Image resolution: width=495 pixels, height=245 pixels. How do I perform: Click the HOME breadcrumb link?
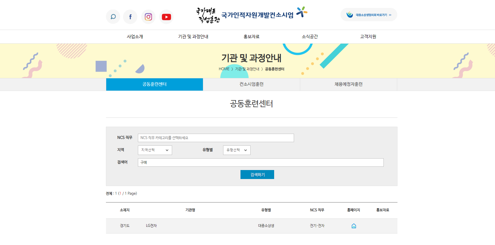pos(224,69)
